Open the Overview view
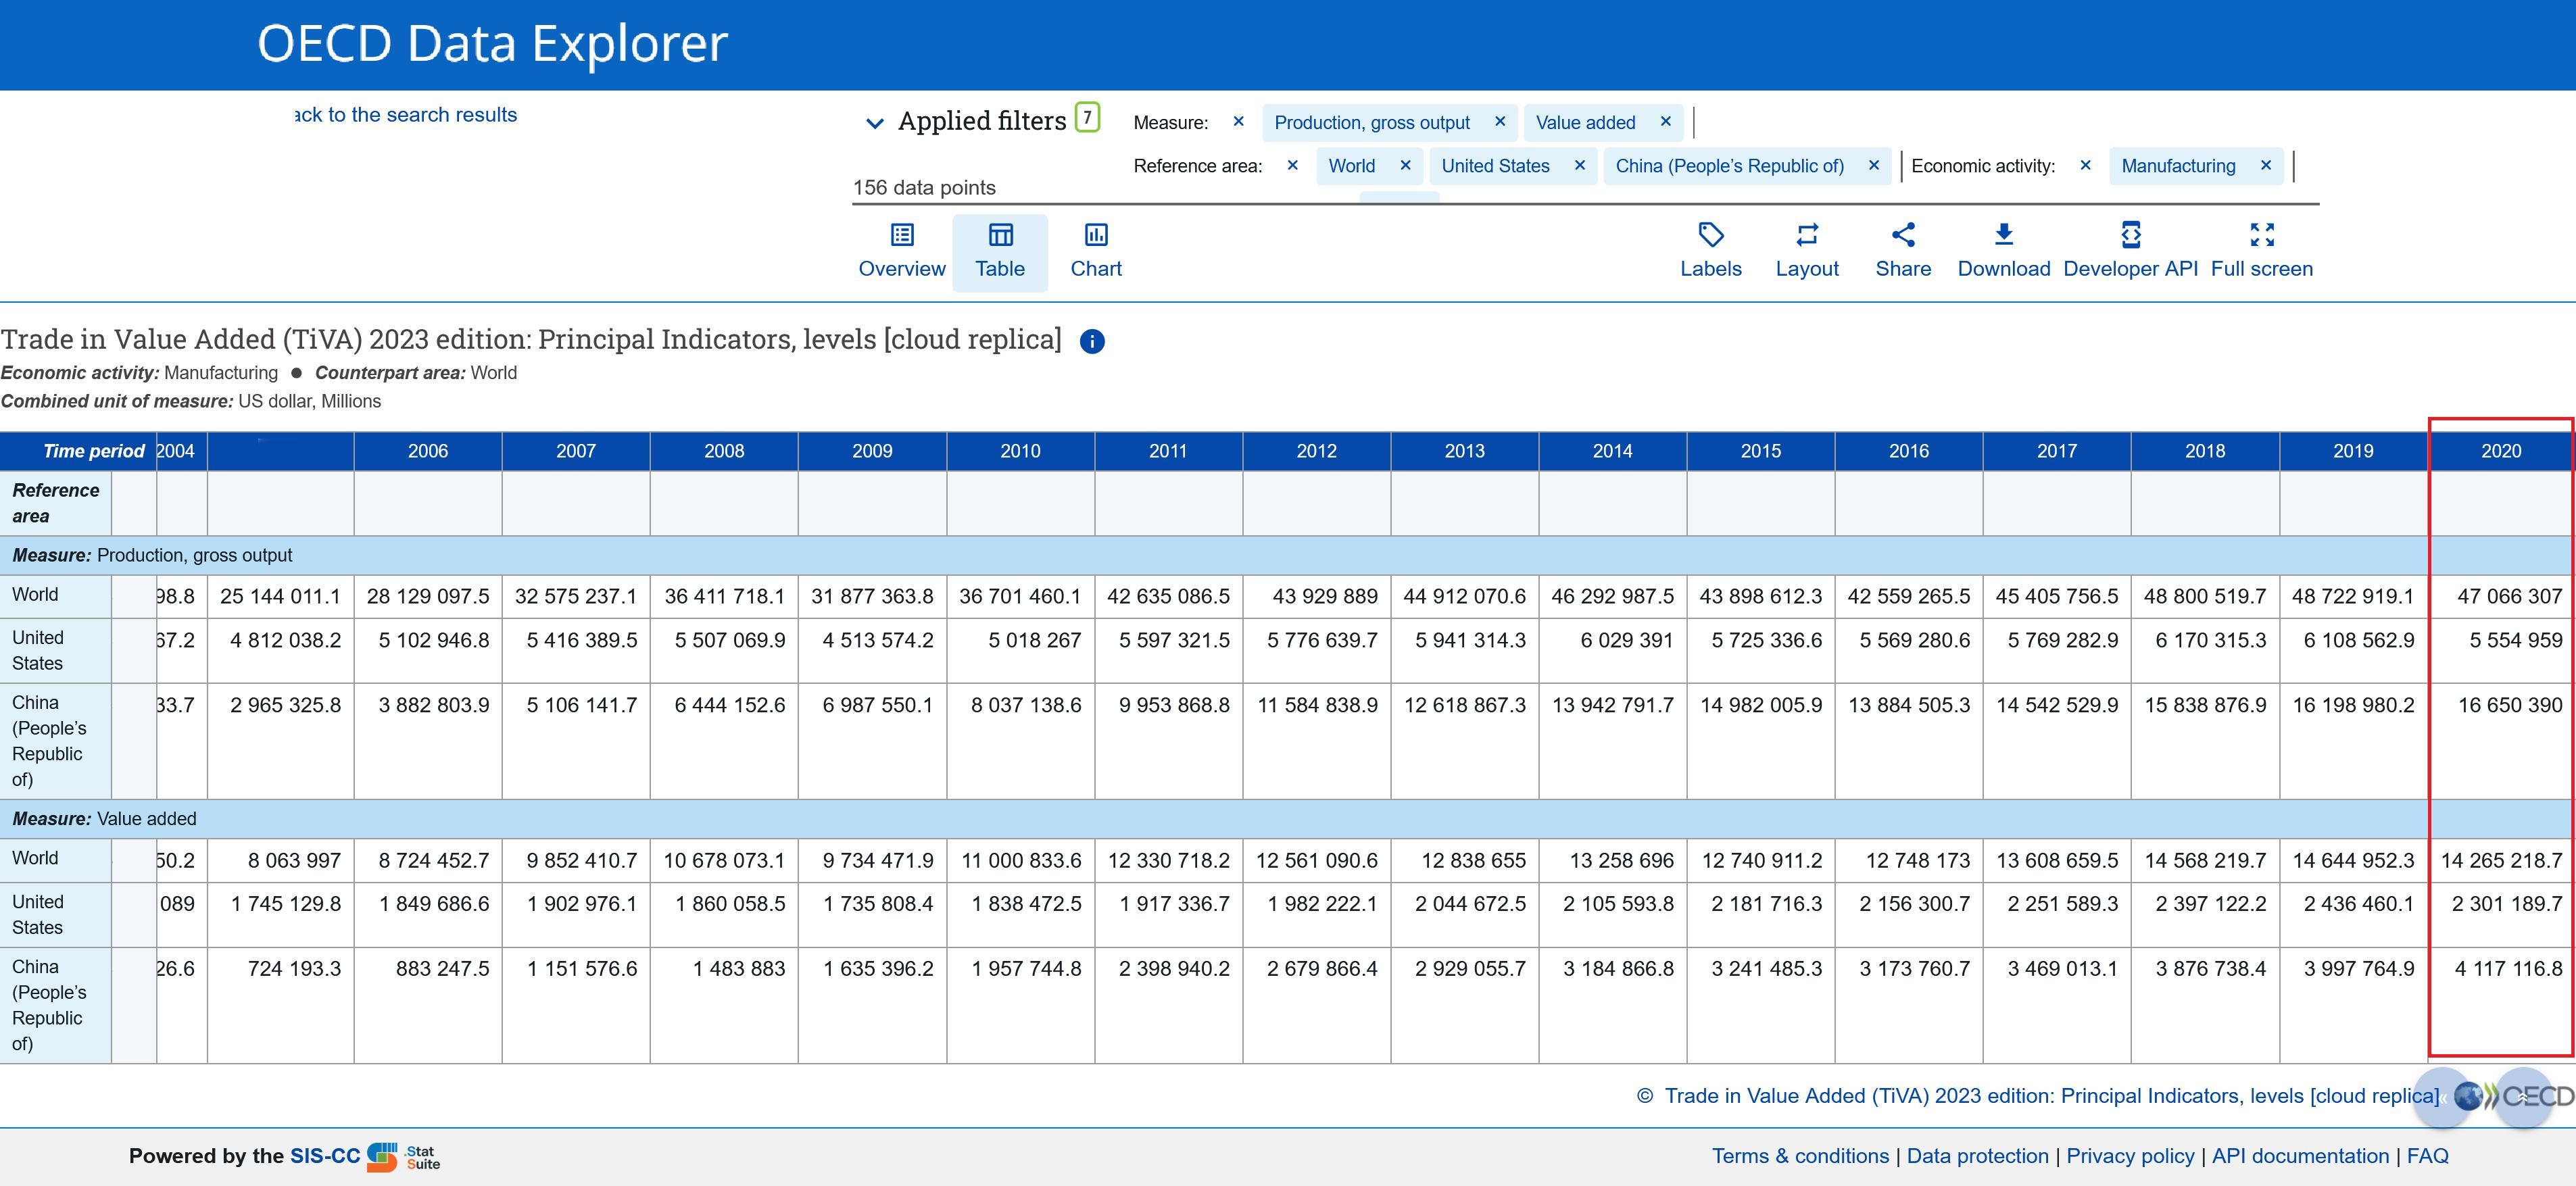Image resolution: width=2576 pixels, height=1186 pixels. click(901, 251)
